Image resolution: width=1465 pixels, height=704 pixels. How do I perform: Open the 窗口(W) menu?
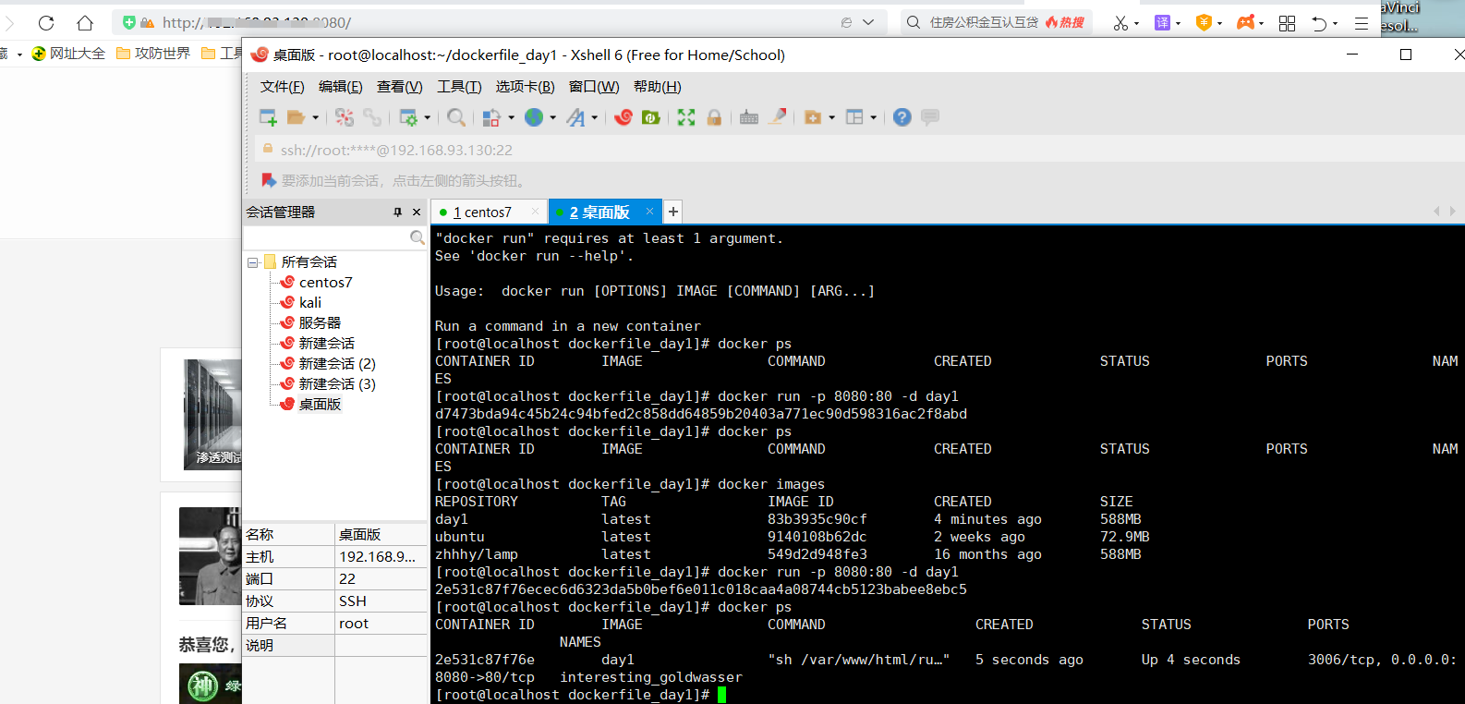594,87
